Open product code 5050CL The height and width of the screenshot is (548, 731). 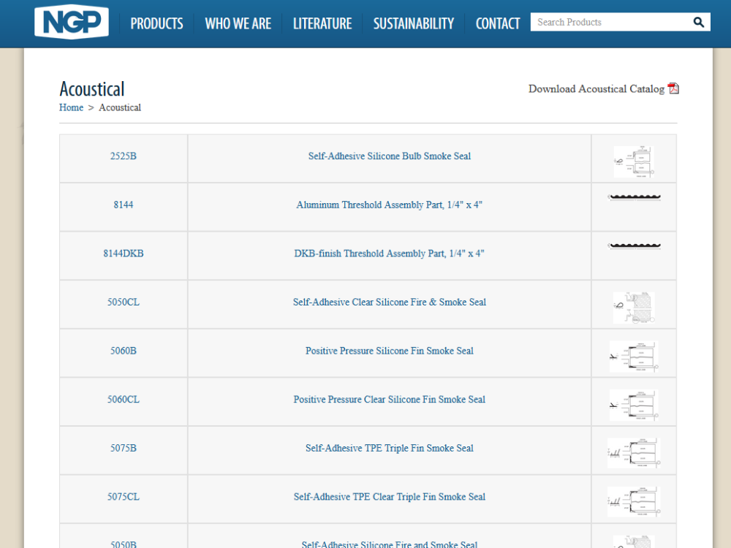124,302
